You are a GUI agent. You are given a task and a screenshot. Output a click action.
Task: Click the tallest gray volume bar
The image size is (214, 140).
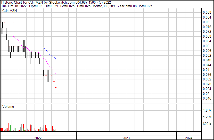coord(56,117)
